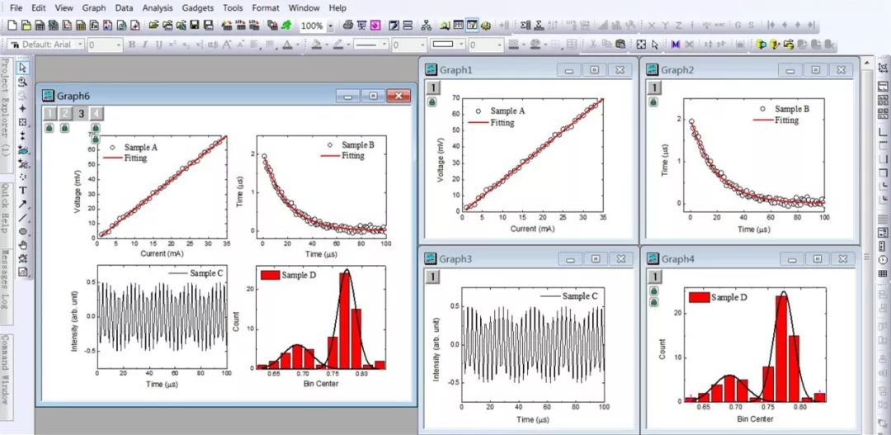Click the fill color paint bucket swatch
The image size is (891, 435).
pyautogui.click(x=317, y=45)
